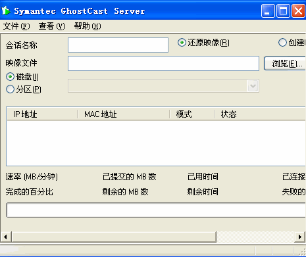Viewport: 306px width, 257px height.
Task: Click the window resize grip in status bar
Action: coord(302,252)
